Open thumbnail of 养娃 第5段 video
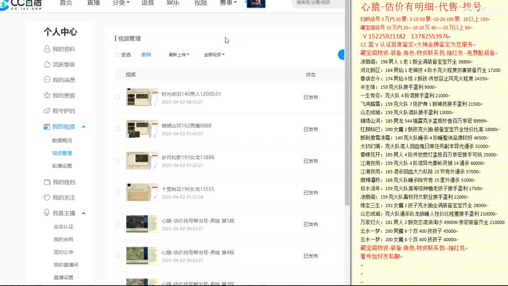This screenshot has height=286, width=508. point(142,224)
